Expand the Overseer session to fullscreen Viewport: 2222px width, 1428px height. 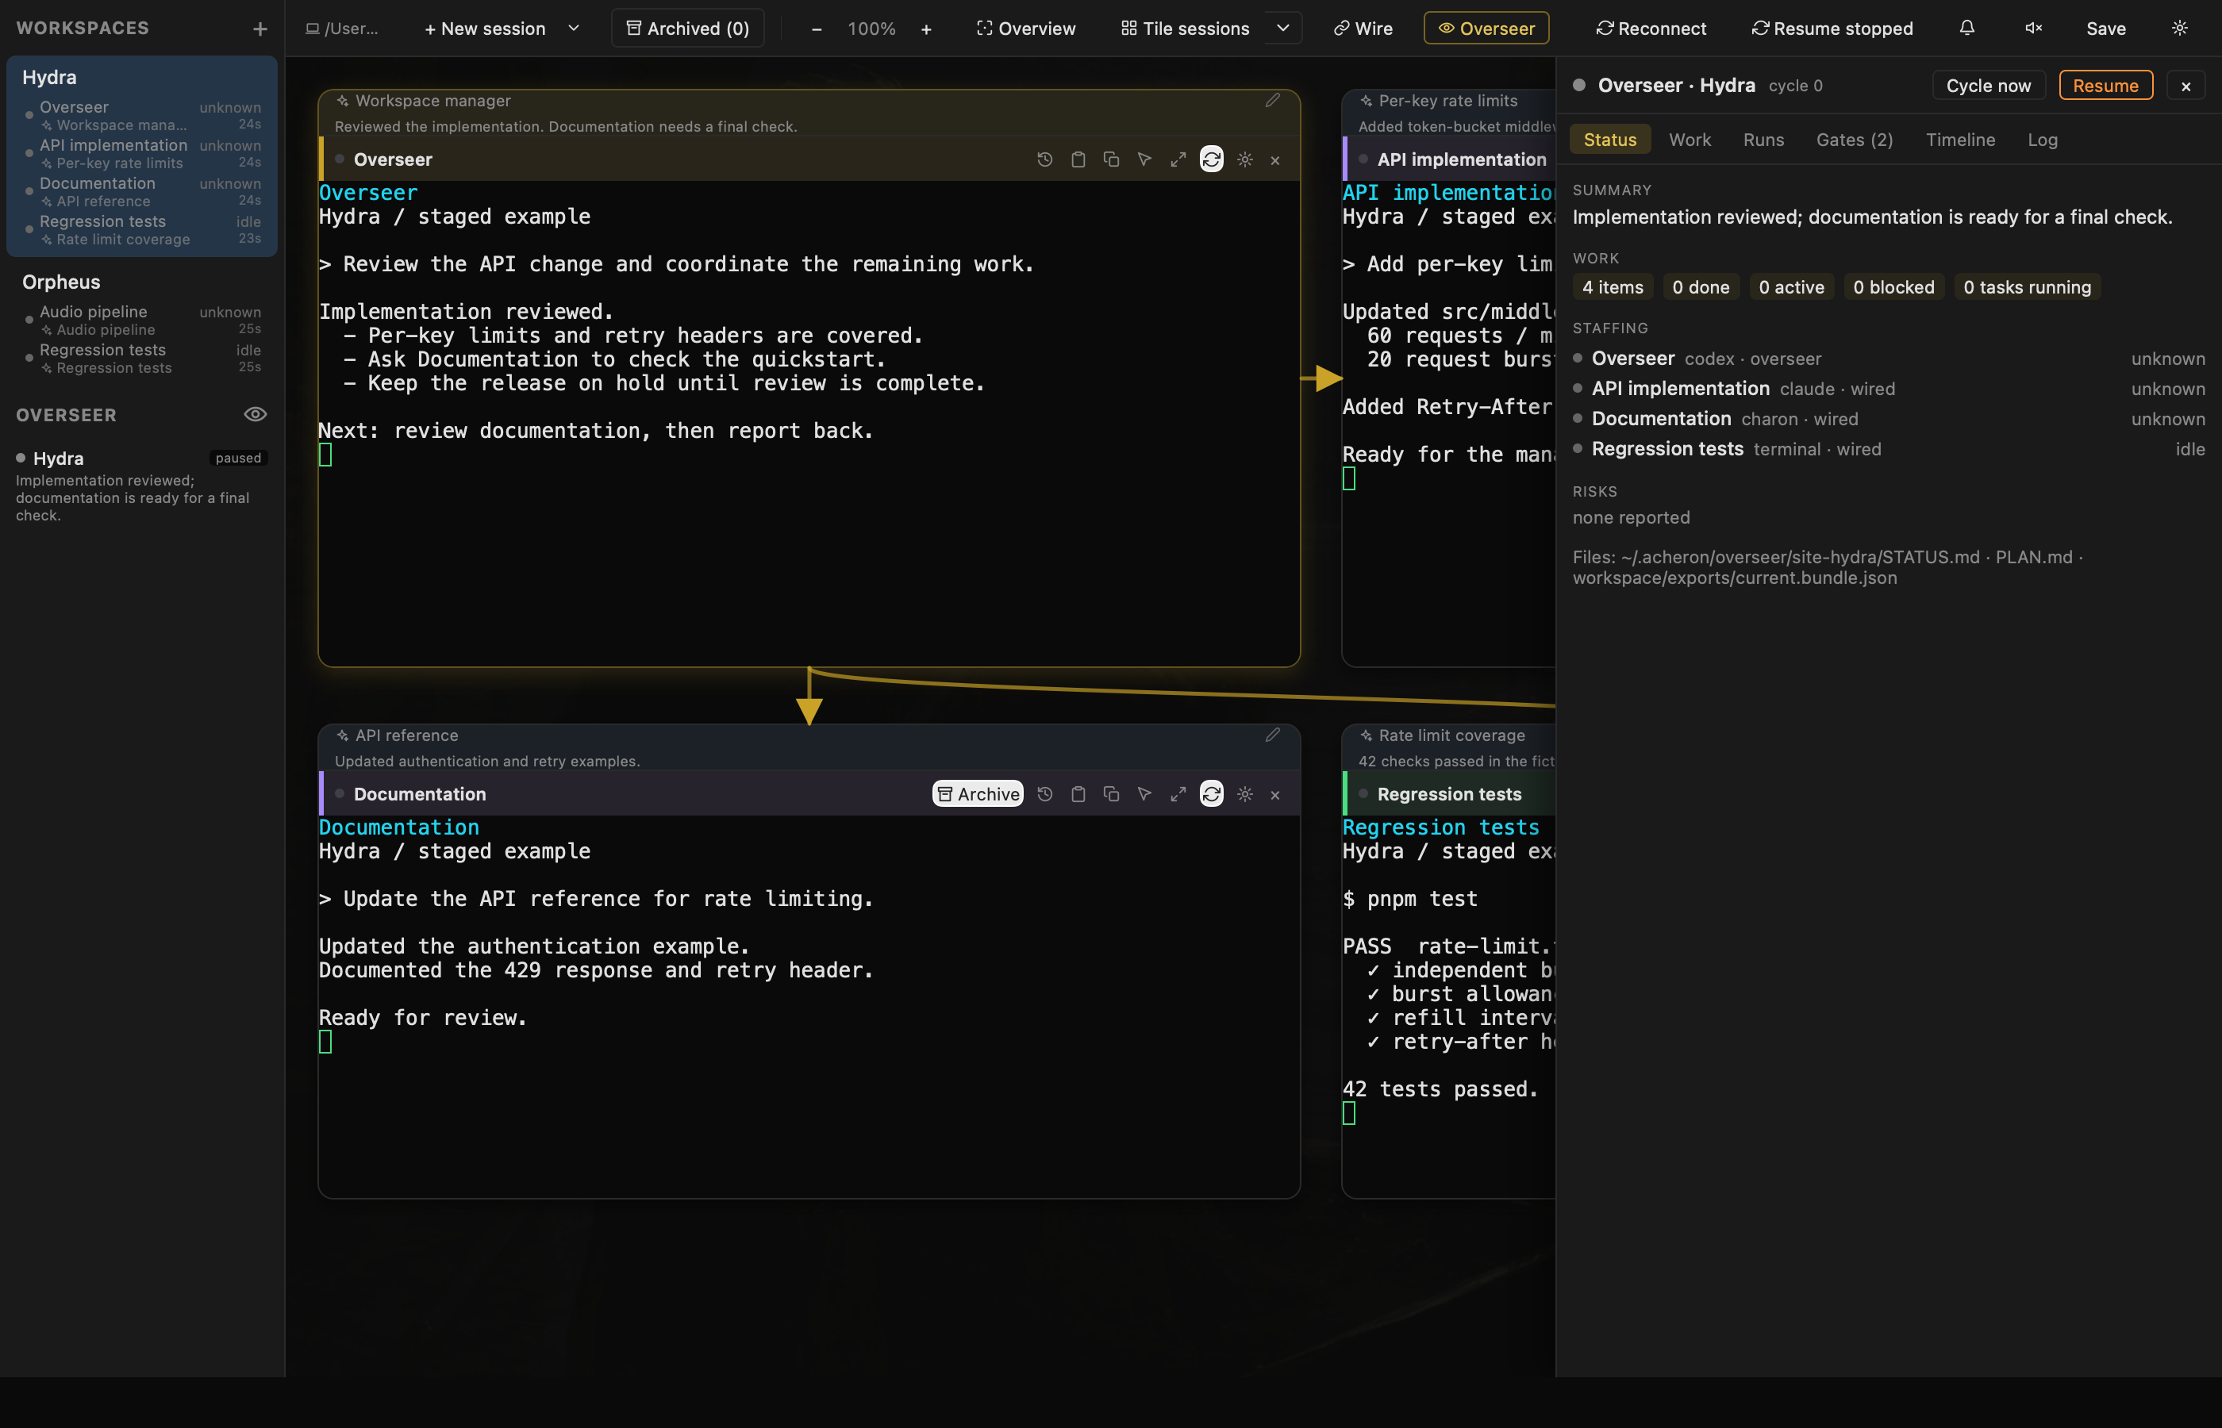pos(1178,159)
